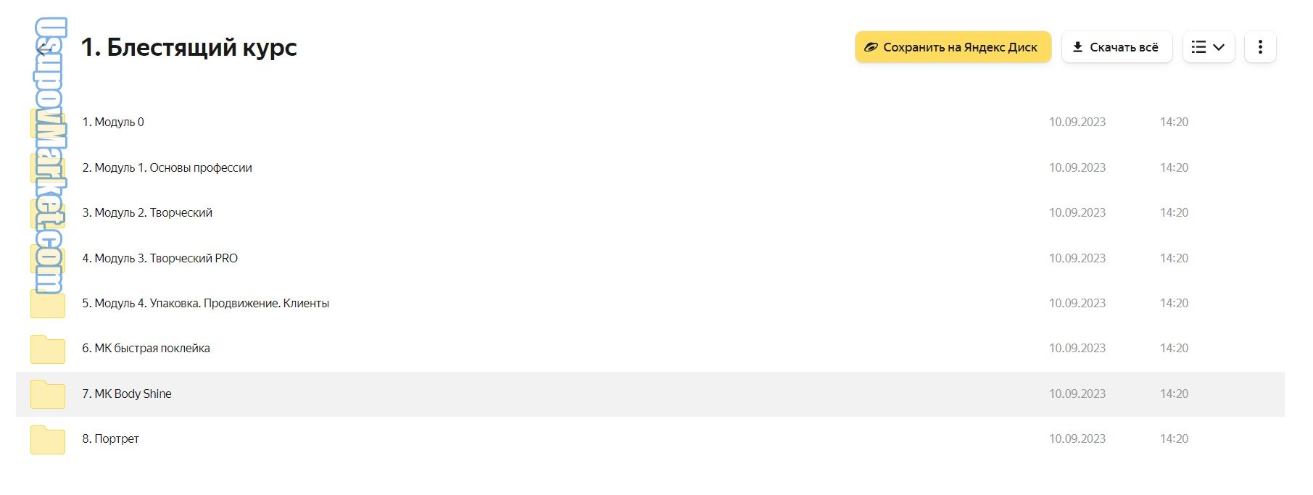Image resolution: width=1313 pixels, height=495 pixels.
Task: Click folder icon for МК Body Shine
Action: 48,394
